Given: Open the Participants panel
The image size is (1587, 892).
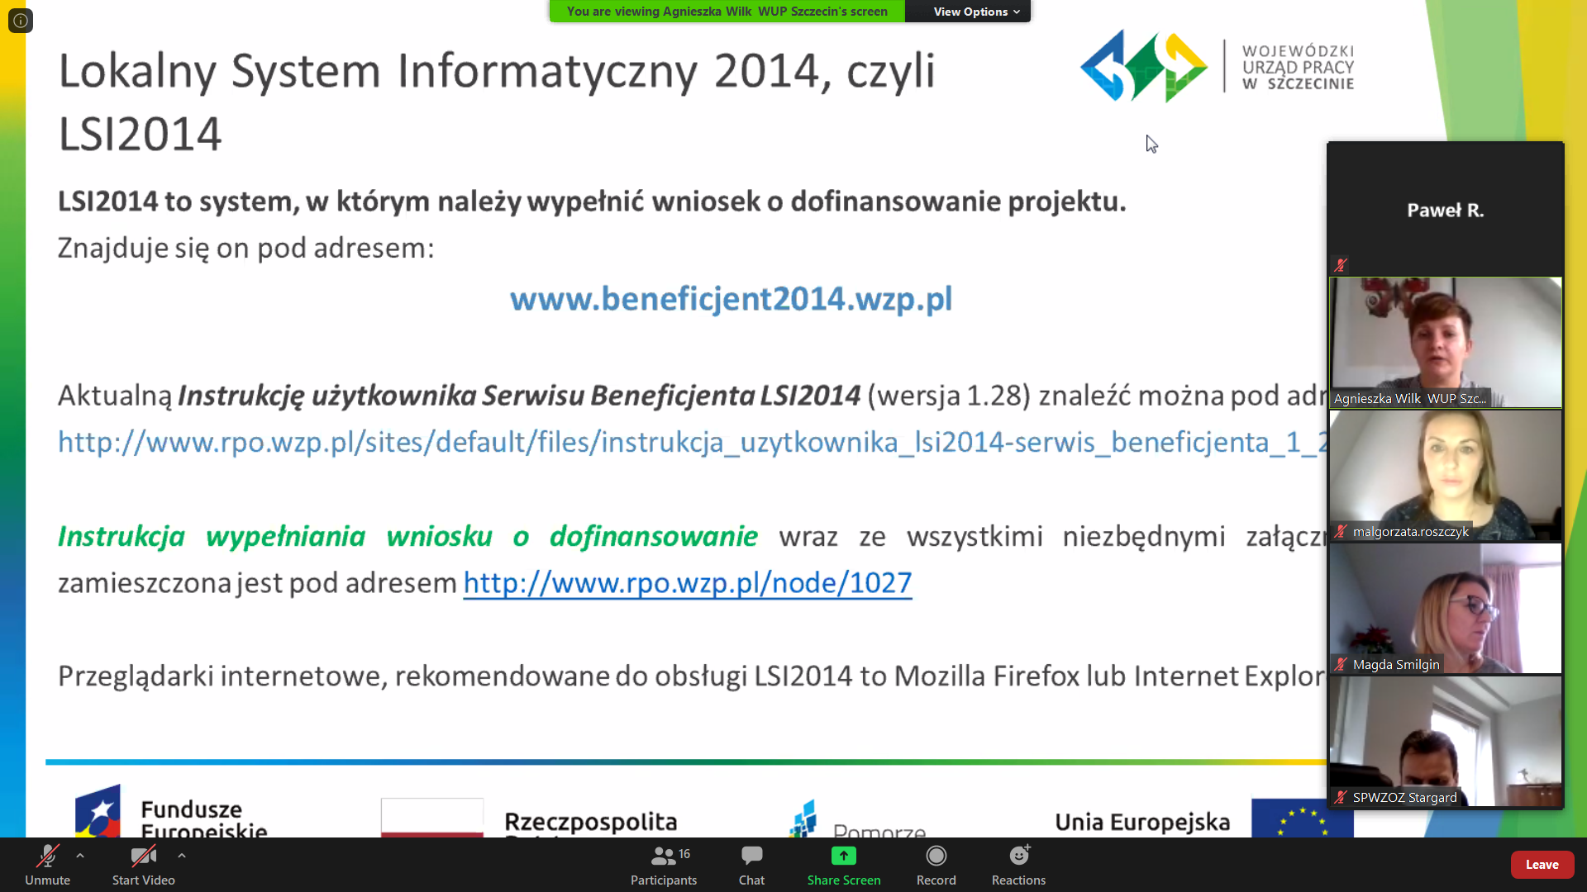Looking at the screenshot, I should [x=664, y=865].
